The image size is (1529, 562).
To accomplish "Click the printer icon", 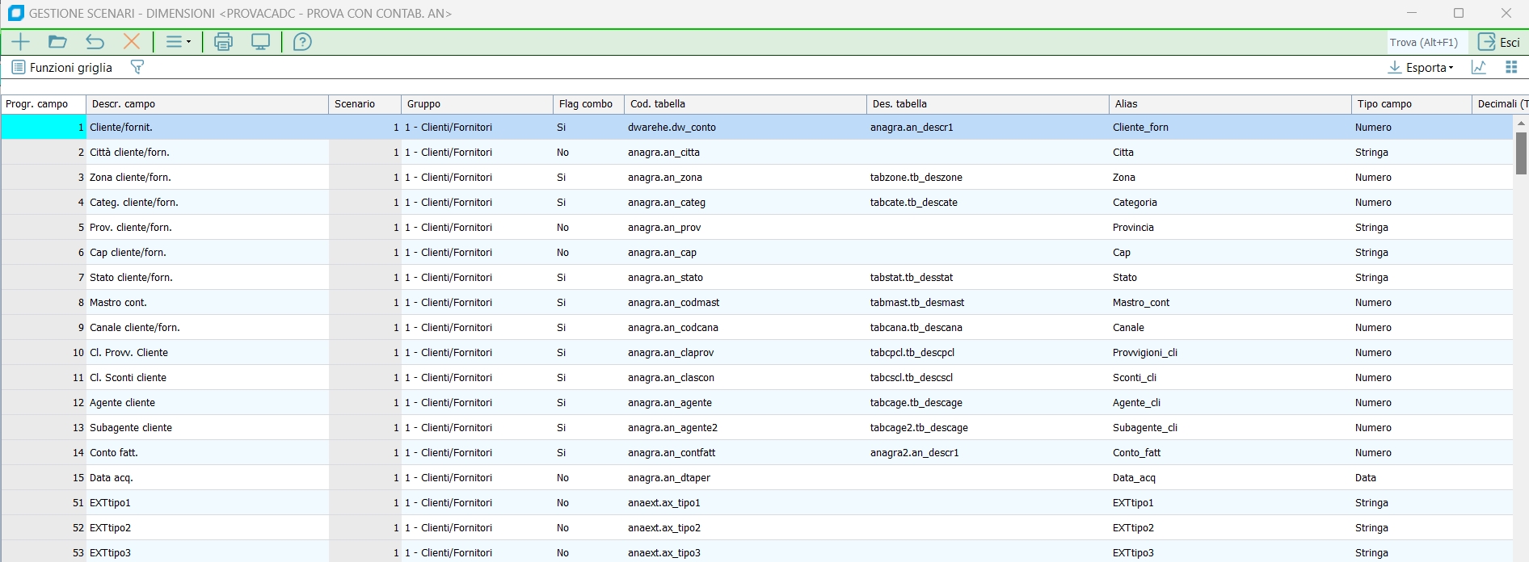I will tap(223, 42).
